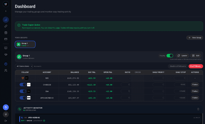Click the broker logo in 554 row

pyautogui.click(x=29, y=91)
